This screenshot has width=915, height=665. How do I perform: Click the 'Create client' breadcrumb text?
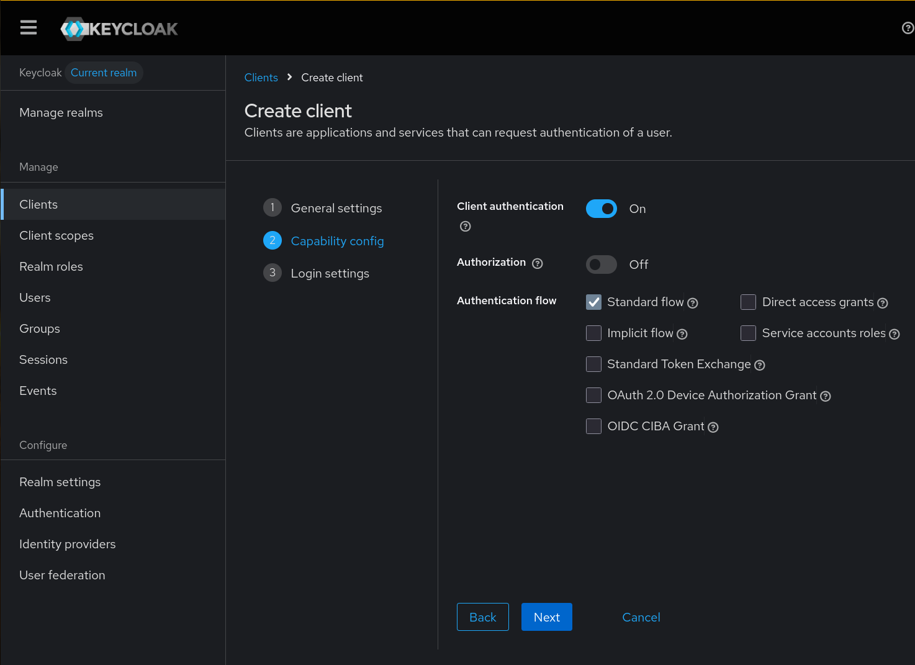(332, 78)
